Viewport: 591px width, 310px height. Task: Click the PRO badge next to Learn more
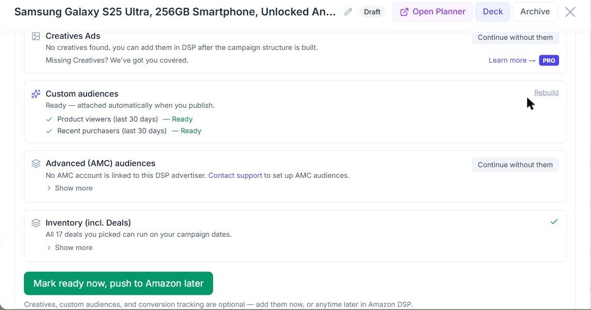click(x=549, y=61)
